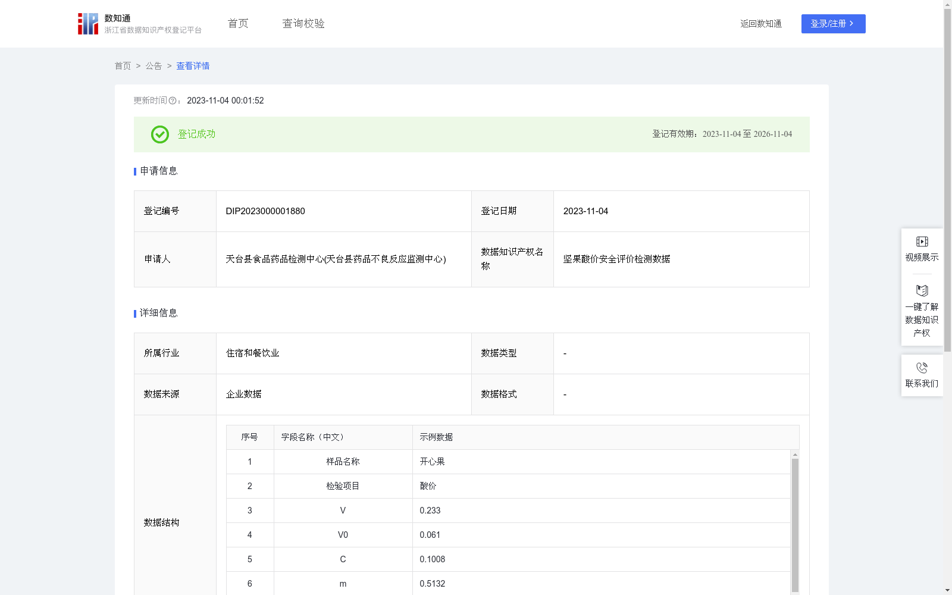Click the V0 field name cell
952x595 pixels.
click(343, 535)
